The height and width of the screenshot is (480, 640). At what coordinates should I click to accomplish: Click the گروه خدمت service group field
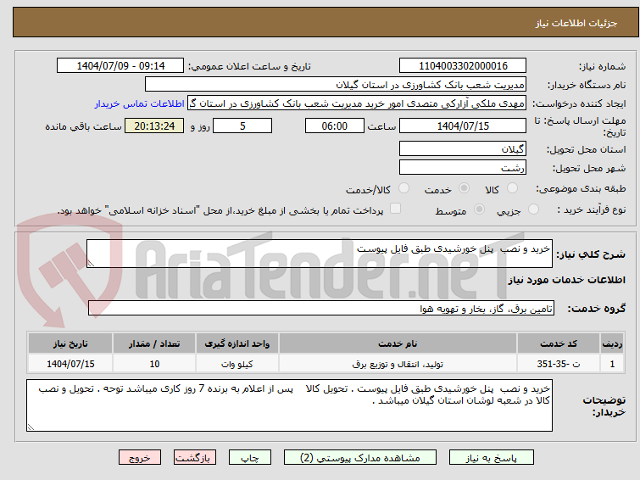click(x=321, y=308)
